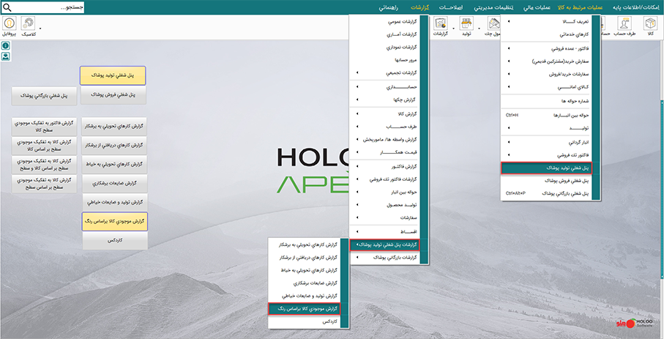This screenshot has height=339, width=664.
Task: Expand انبار گردانی submenu
Action: pos(546,142)
